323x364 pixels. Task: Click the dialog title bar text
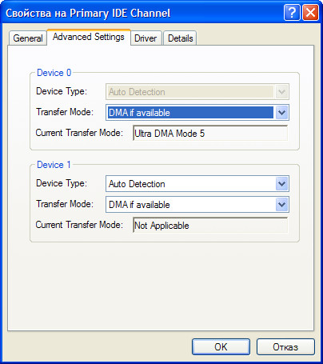(x=88, y=14)
